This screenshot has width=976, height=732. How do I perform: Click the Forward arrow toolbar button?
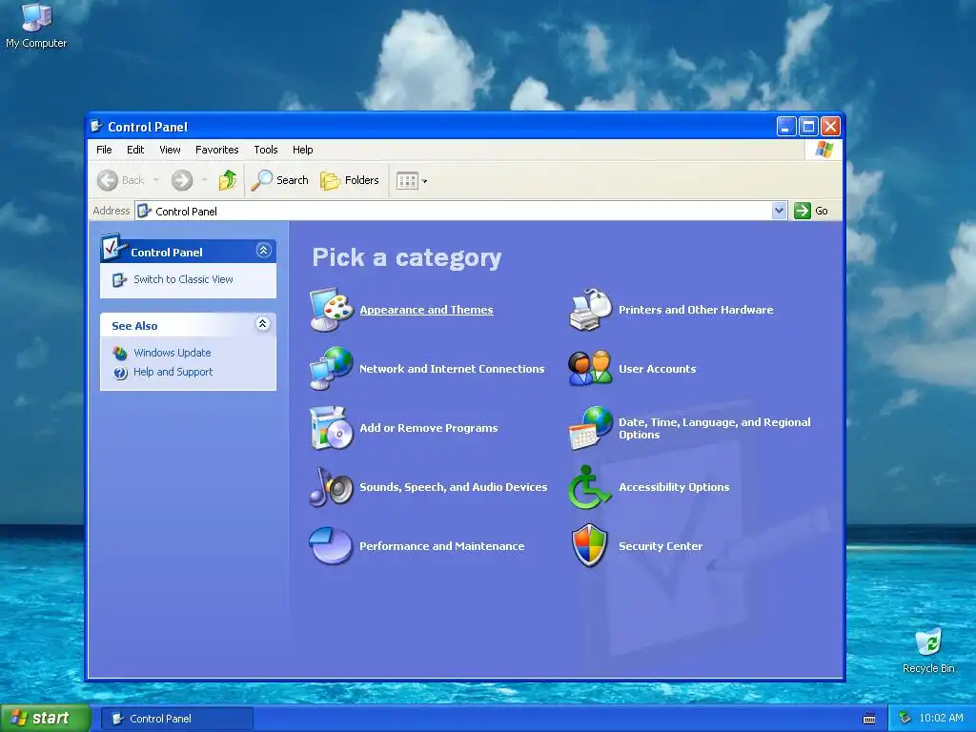click(182, 180)
